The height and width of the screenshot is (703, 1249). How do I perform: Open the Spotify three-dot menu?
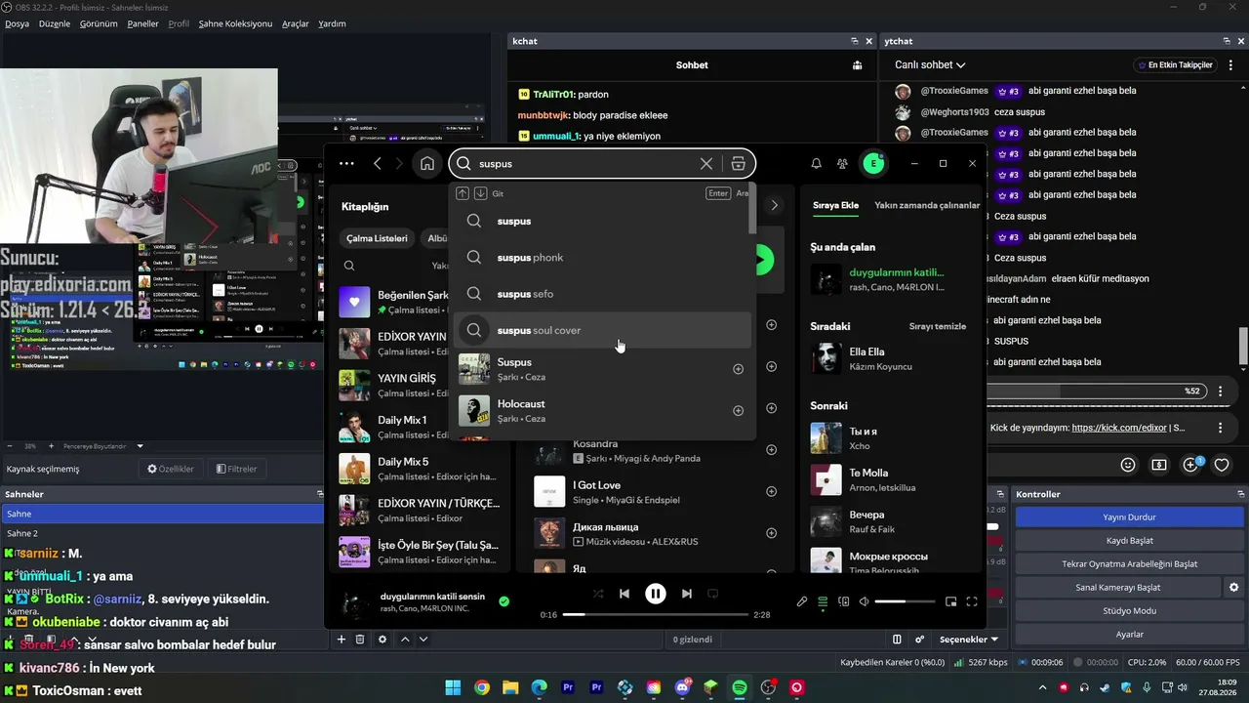coord(346,164)
